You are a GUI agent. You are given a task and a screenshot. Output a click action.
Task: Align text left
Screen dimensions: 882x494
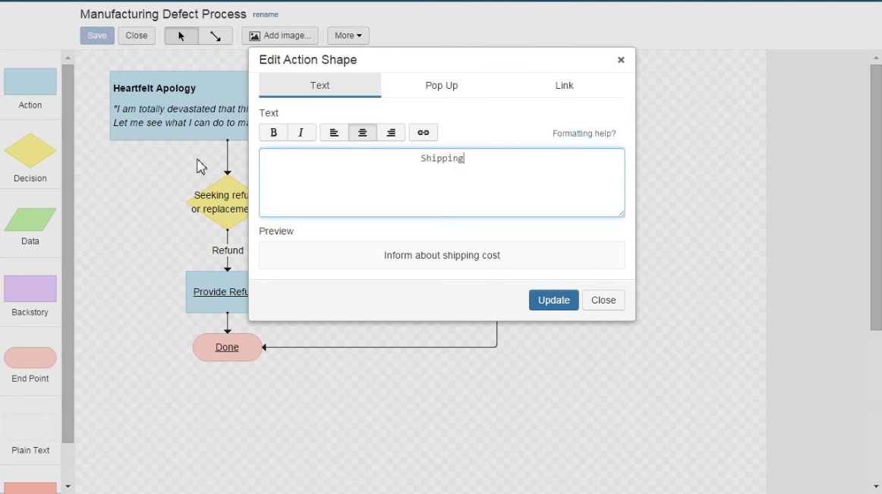pos(334,132)
